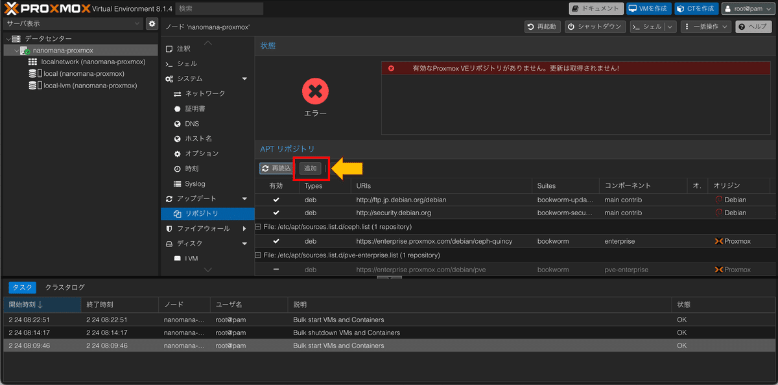Sort tasks by 開始時刻 column
778x385 pixels.
[41, 305]
